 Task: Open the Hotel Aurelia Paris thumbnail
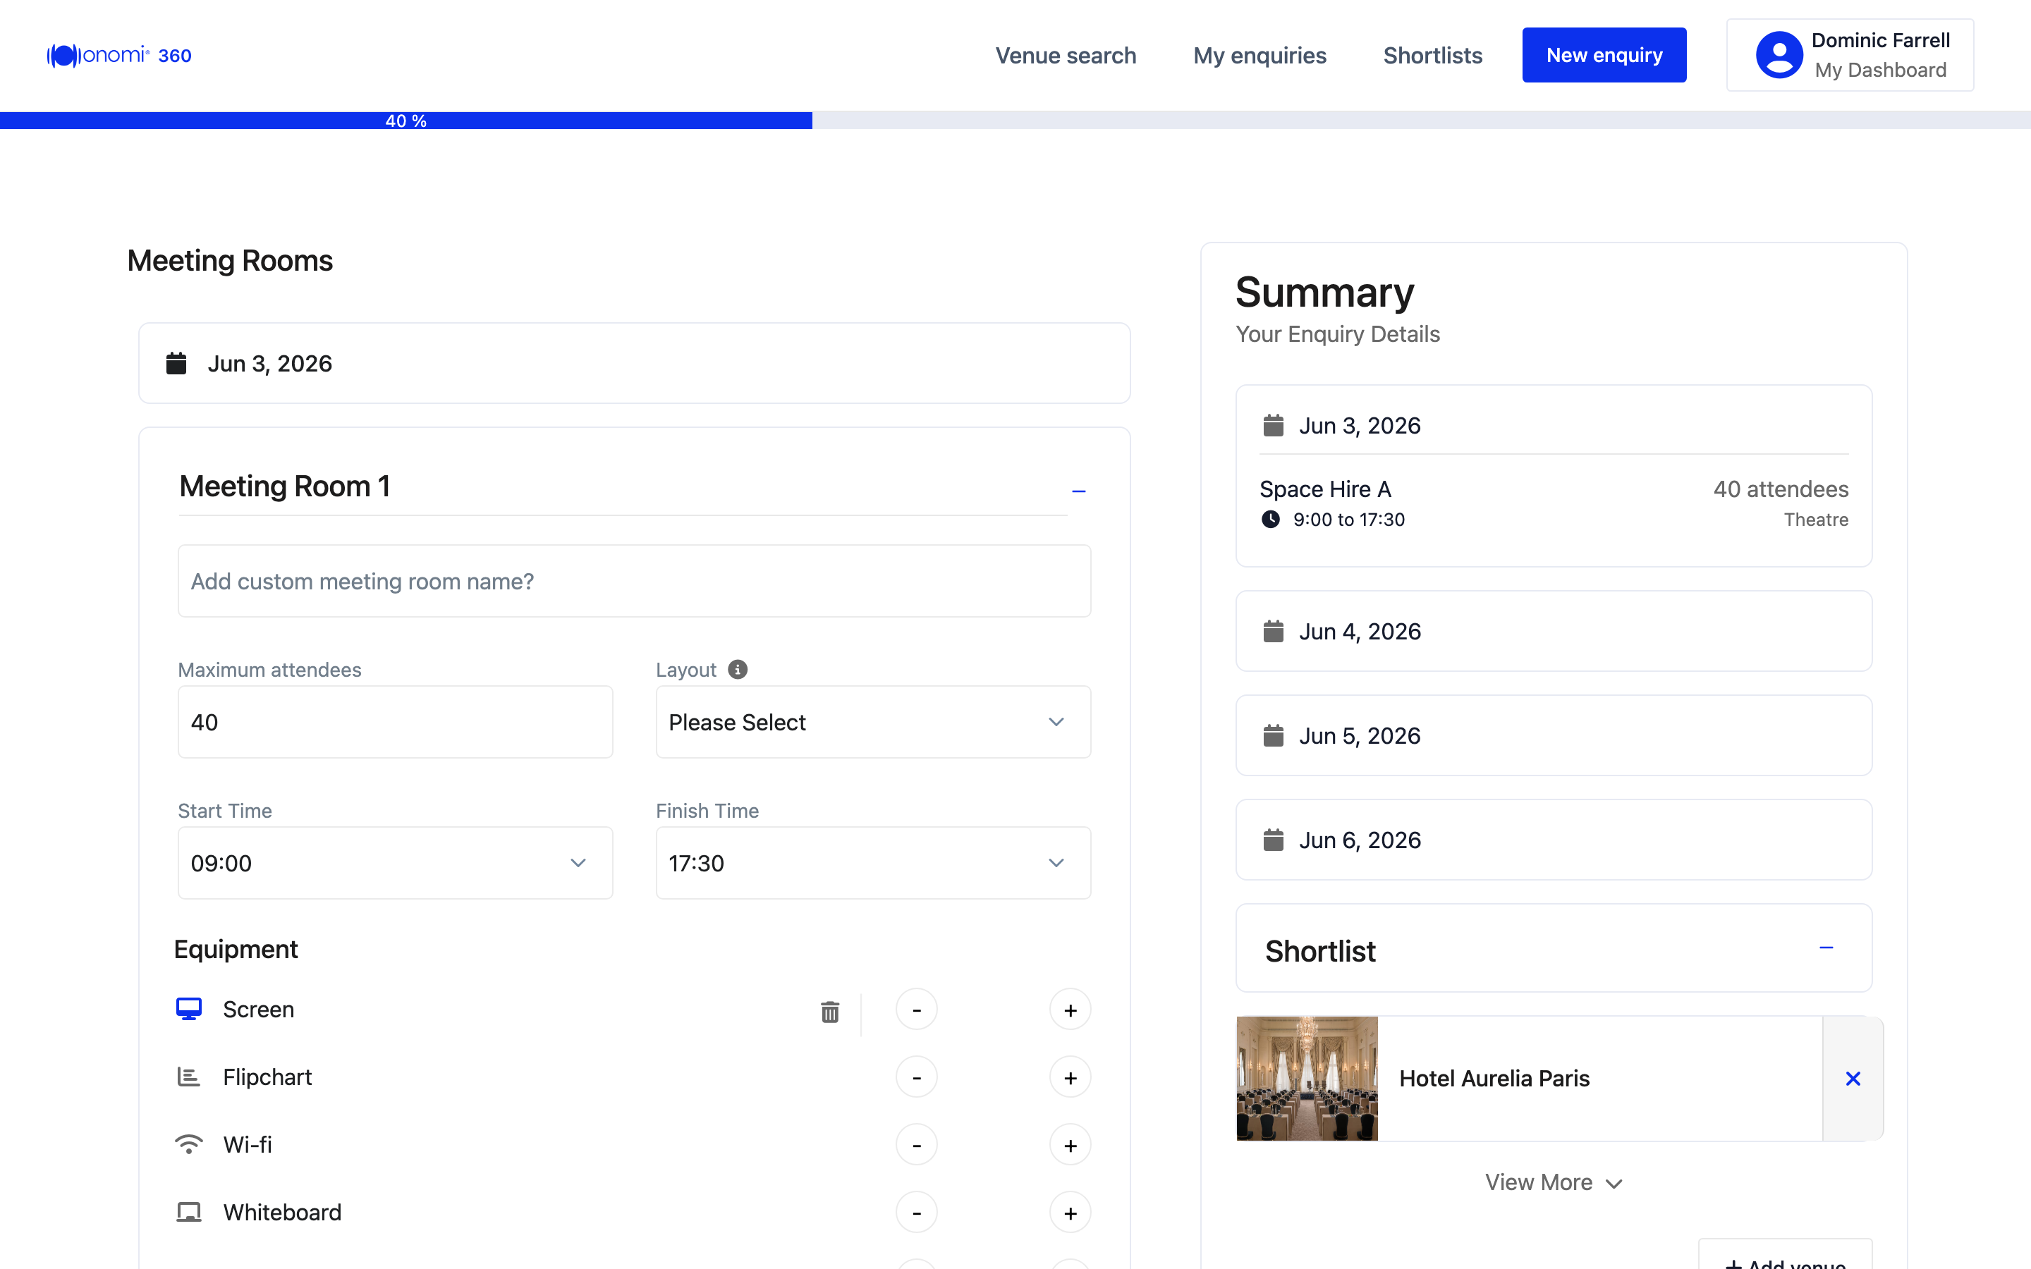(x=1307, y=1079)
